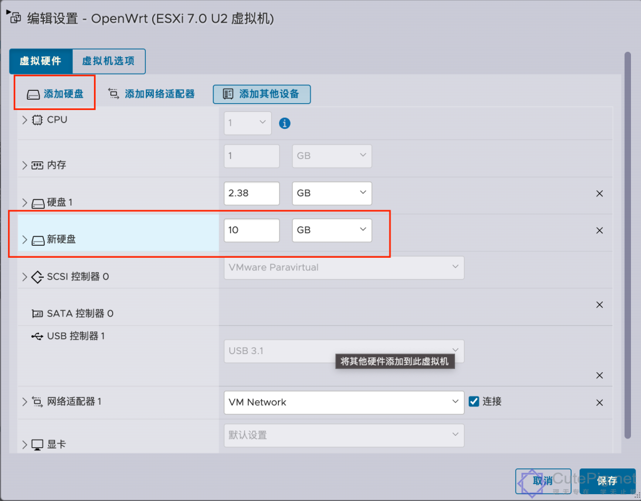Viewport: 641px width, 501px height.
Task: Remove the 新硬盘 using its X icon
Action: (599, 230)
